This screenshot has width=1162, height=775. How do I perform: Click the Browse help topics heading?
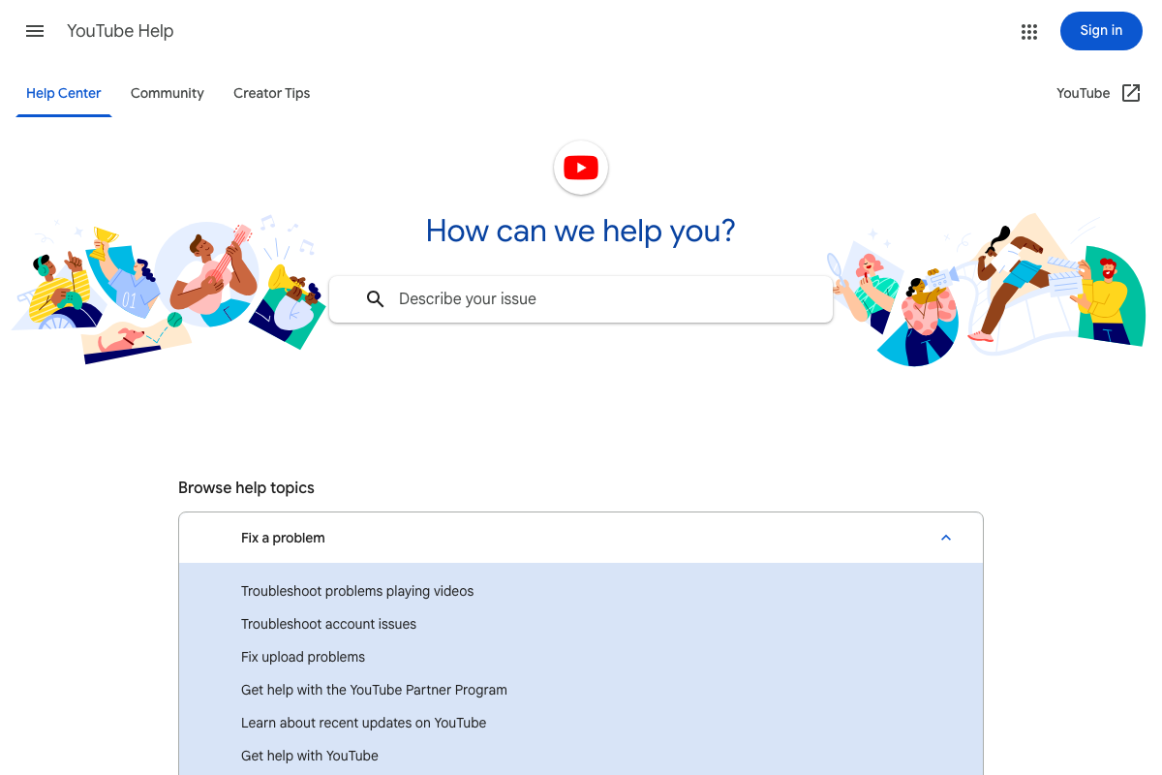(x=246, y=487)
